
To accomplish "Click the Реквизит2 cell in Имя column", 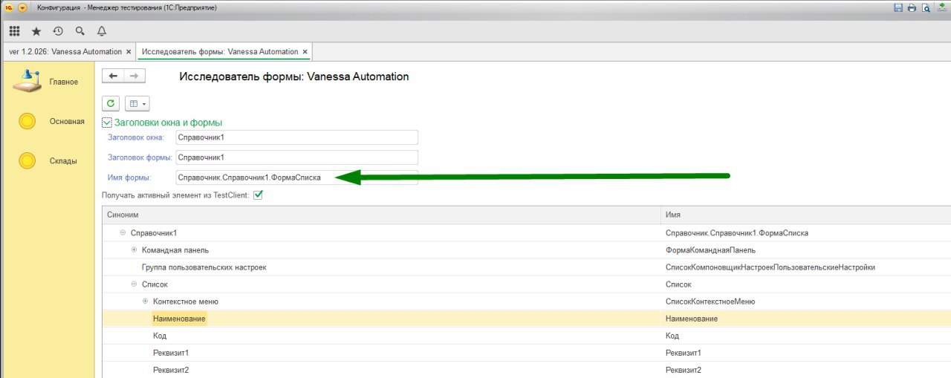I will tap(805, 370).
